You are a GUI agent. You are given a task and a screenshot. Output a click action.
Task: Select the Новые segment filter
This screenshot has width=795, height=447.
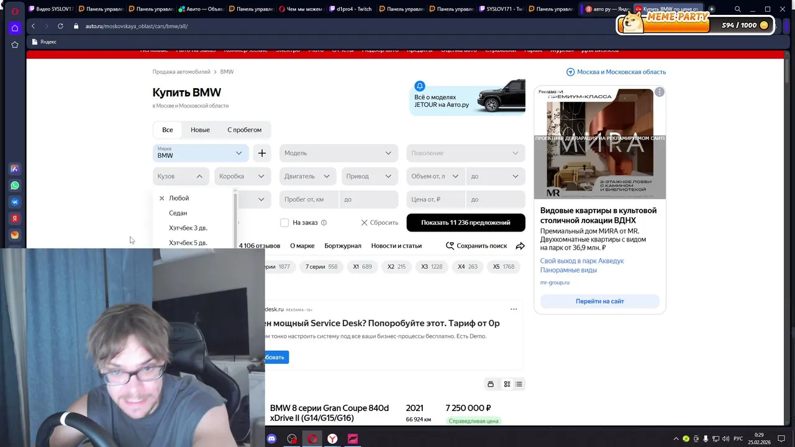pos(200,130)
